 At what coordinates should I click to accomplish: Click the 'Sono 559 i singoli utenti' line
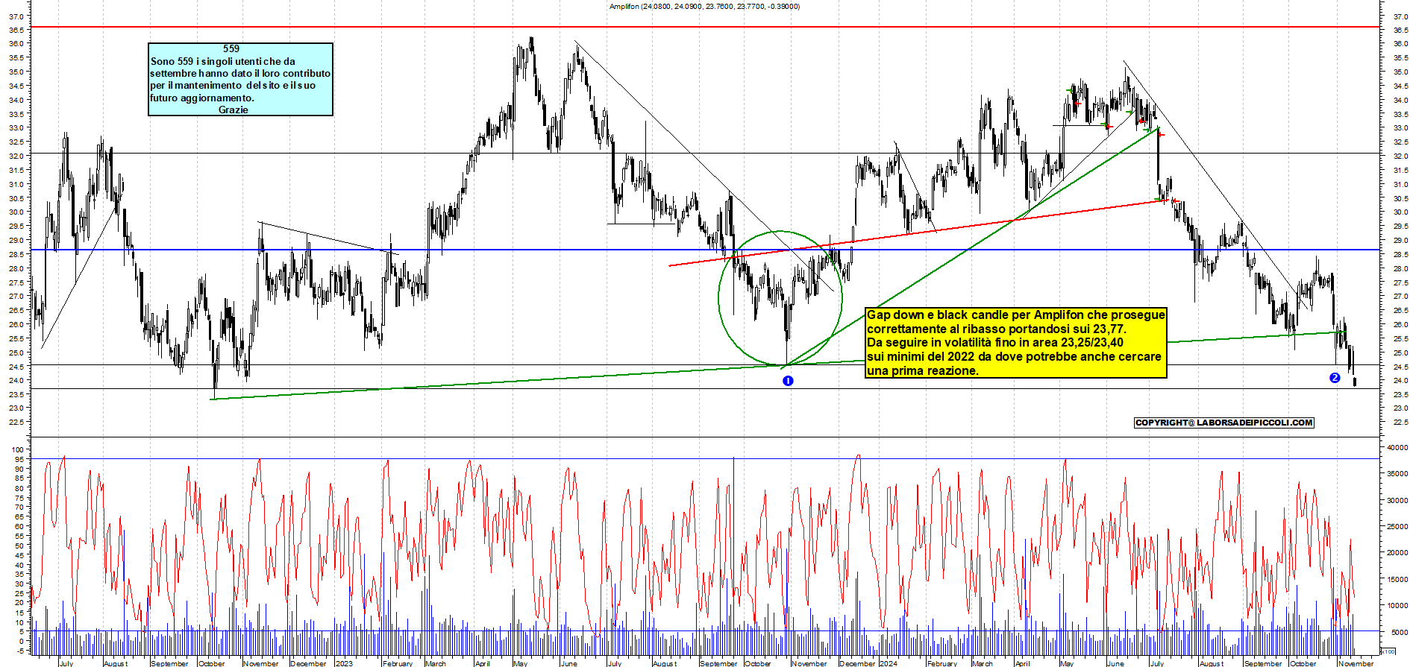[x=223, y=61]
